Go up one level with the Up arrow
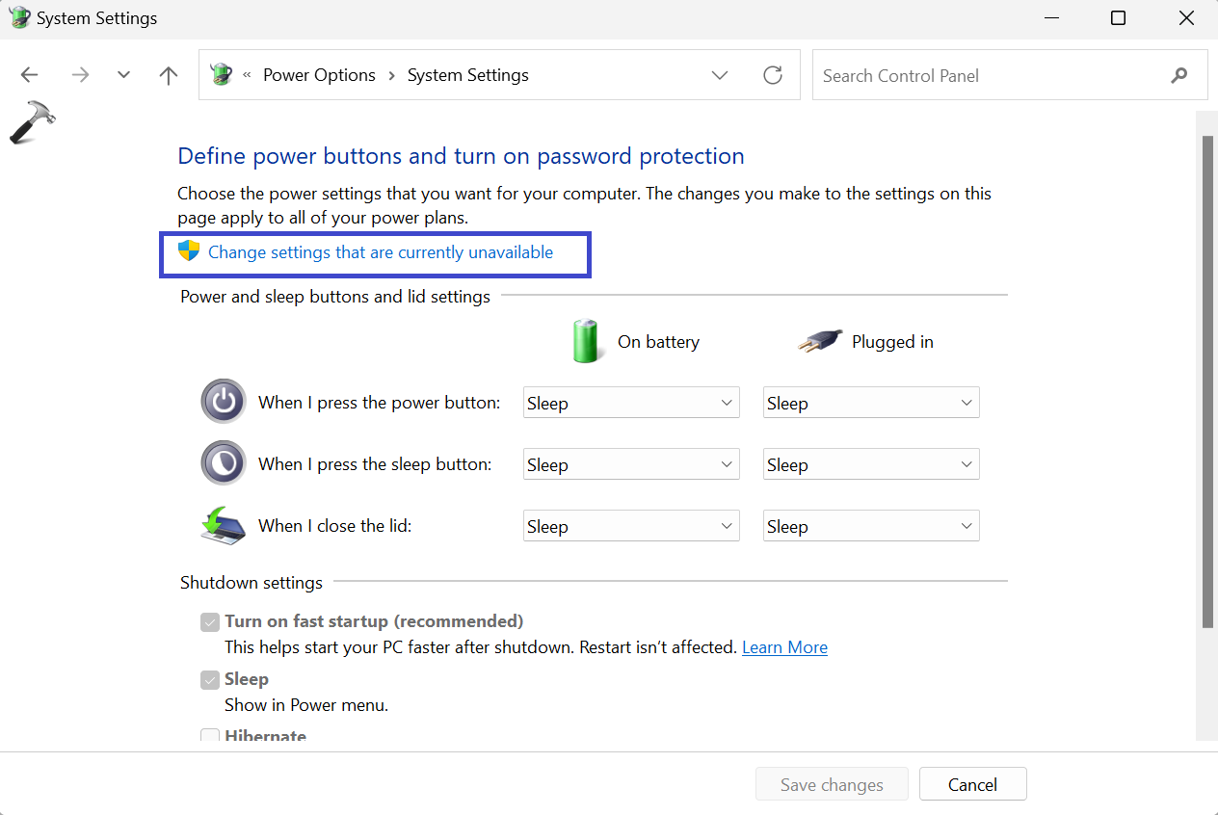Screen dimensions: 1218x815 (169, 75)
